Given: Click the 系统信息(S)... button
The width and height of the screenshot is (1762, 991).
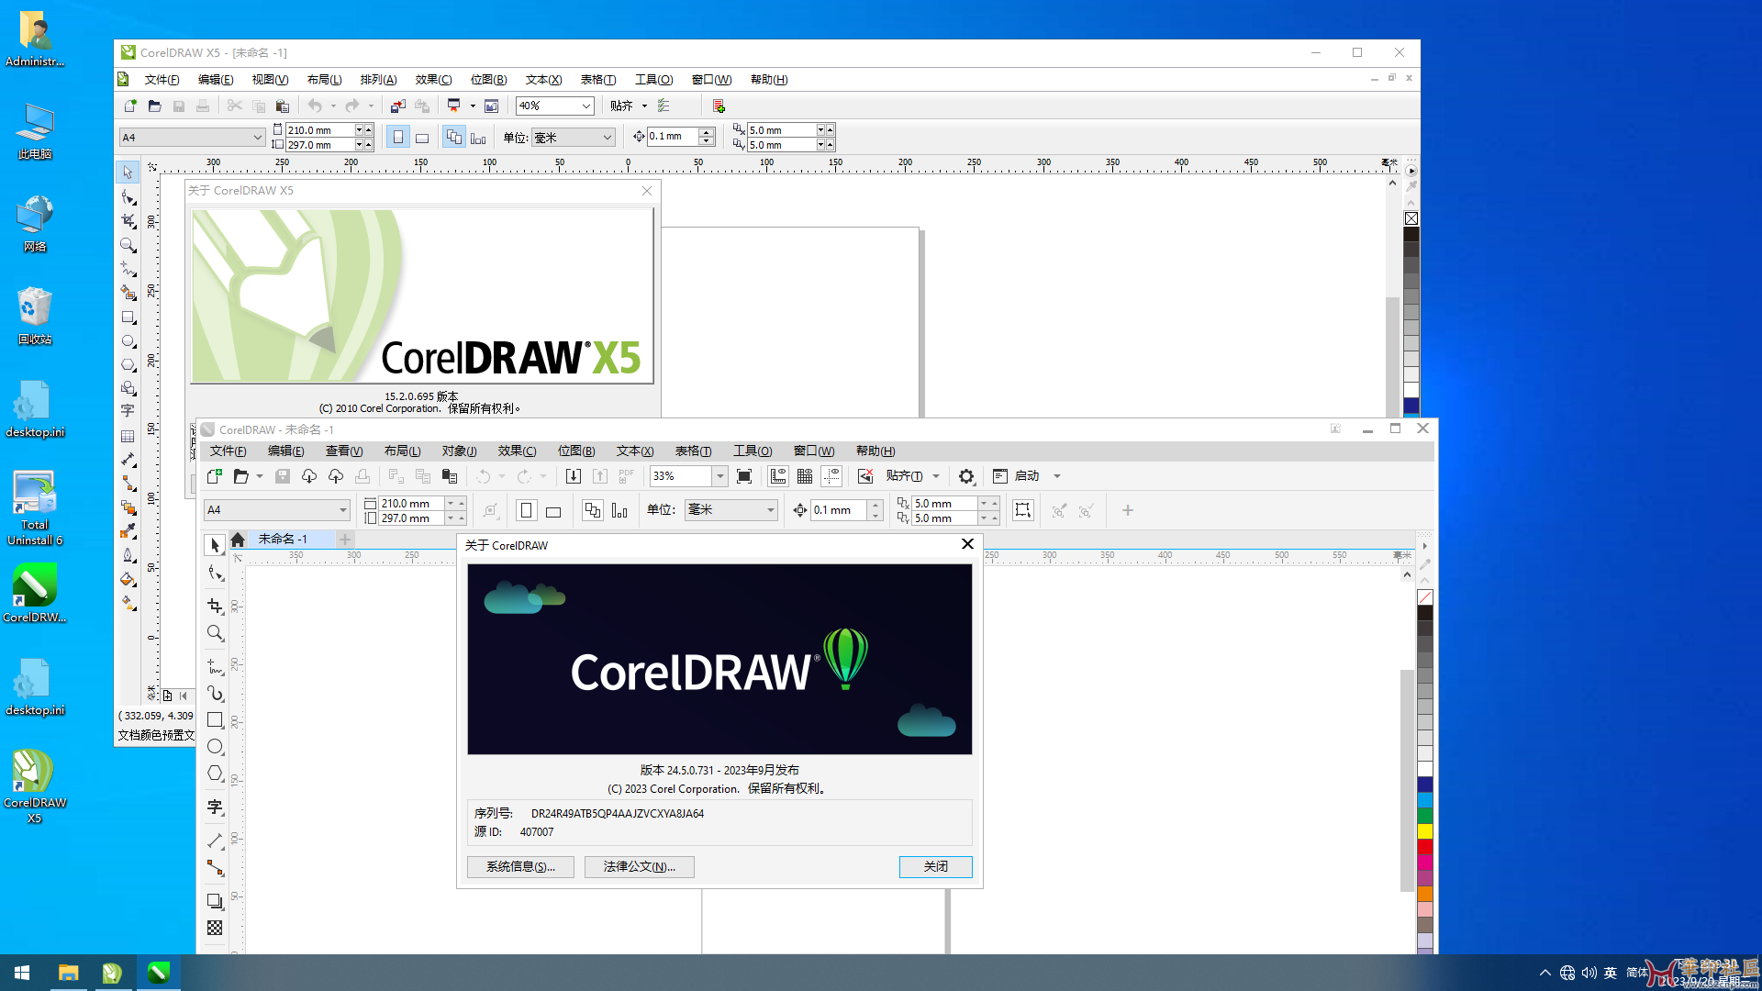Looking at the screenshot, I should point(520,867).
